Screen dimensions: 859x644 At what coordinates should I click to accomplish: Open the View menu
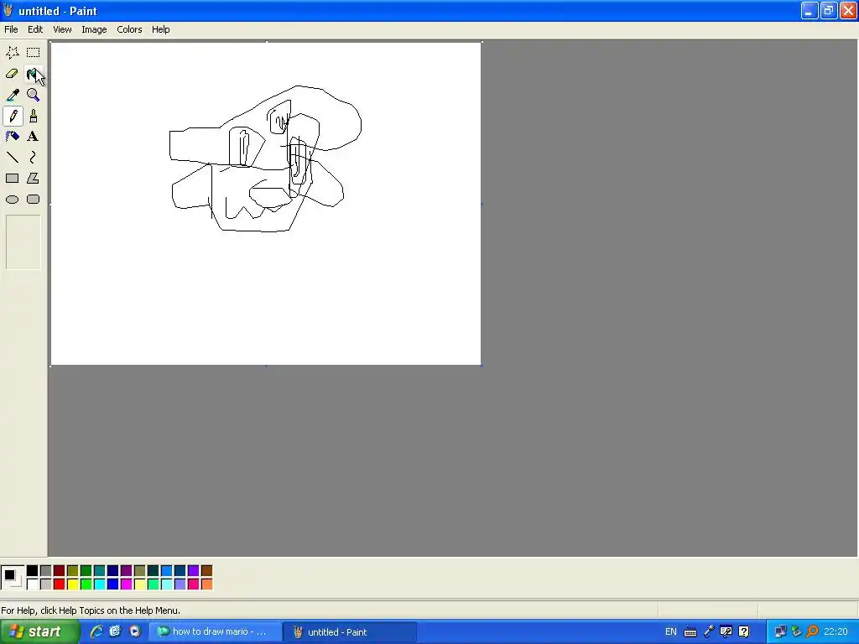tap(62, 29)
